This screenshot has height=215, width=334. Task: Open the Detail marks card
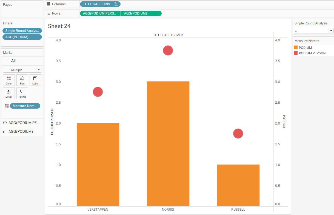[9, 93]
